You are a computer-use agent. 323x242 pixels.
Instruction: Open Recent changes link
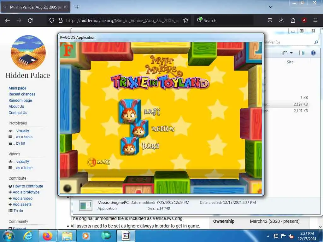[22, 94]
